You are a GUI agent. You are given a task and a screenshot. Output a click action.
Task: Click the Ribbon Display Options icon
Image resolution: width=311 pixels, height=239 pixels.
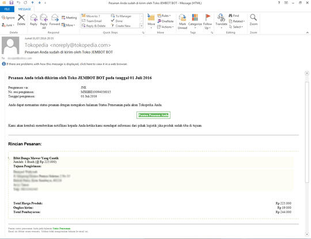[286, 3]
